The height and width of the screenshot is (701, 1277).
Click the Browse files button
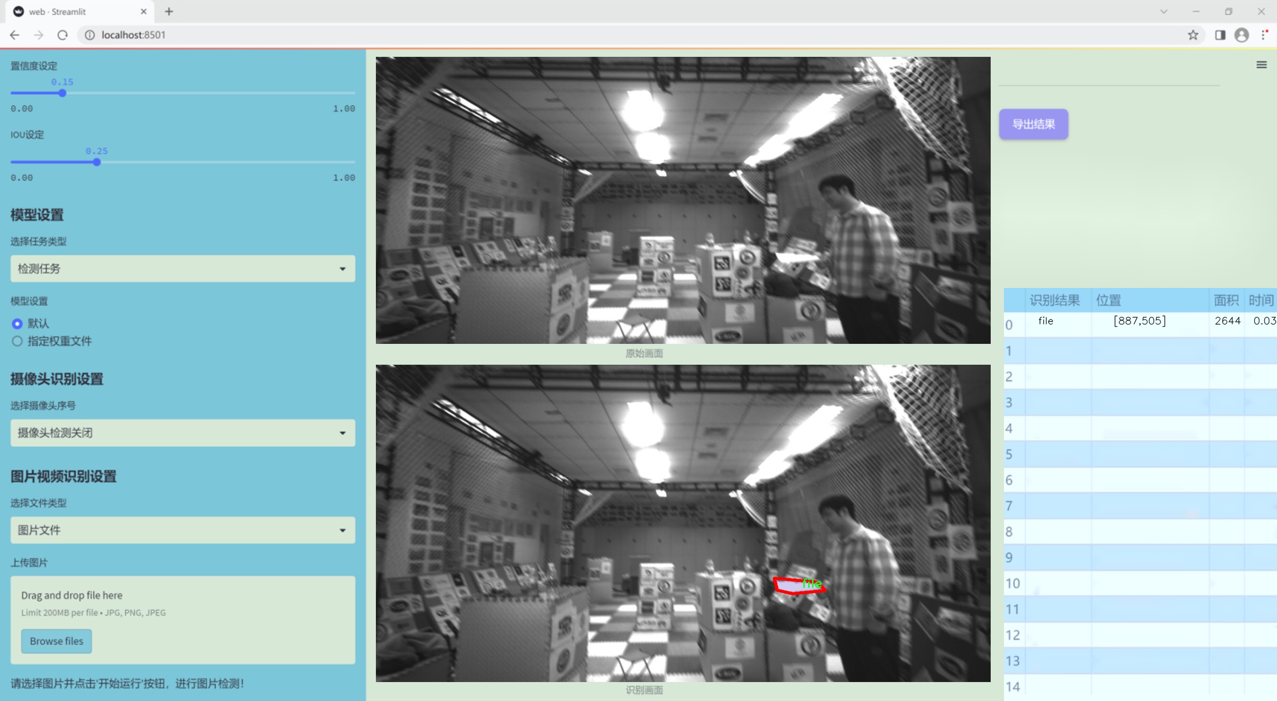[x=56, y=641]
